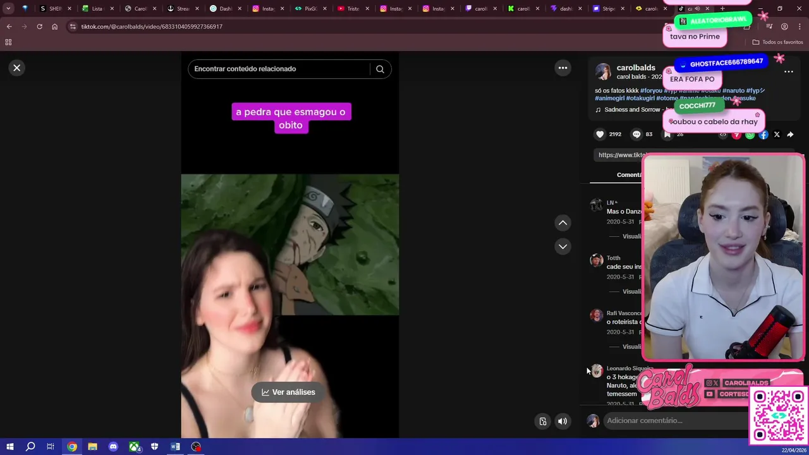Open Discord from the taskbar
This screenshot has width=809, height=455.
113,447
